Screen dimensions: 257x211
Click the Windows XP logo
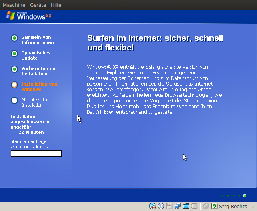pos(29,16)
